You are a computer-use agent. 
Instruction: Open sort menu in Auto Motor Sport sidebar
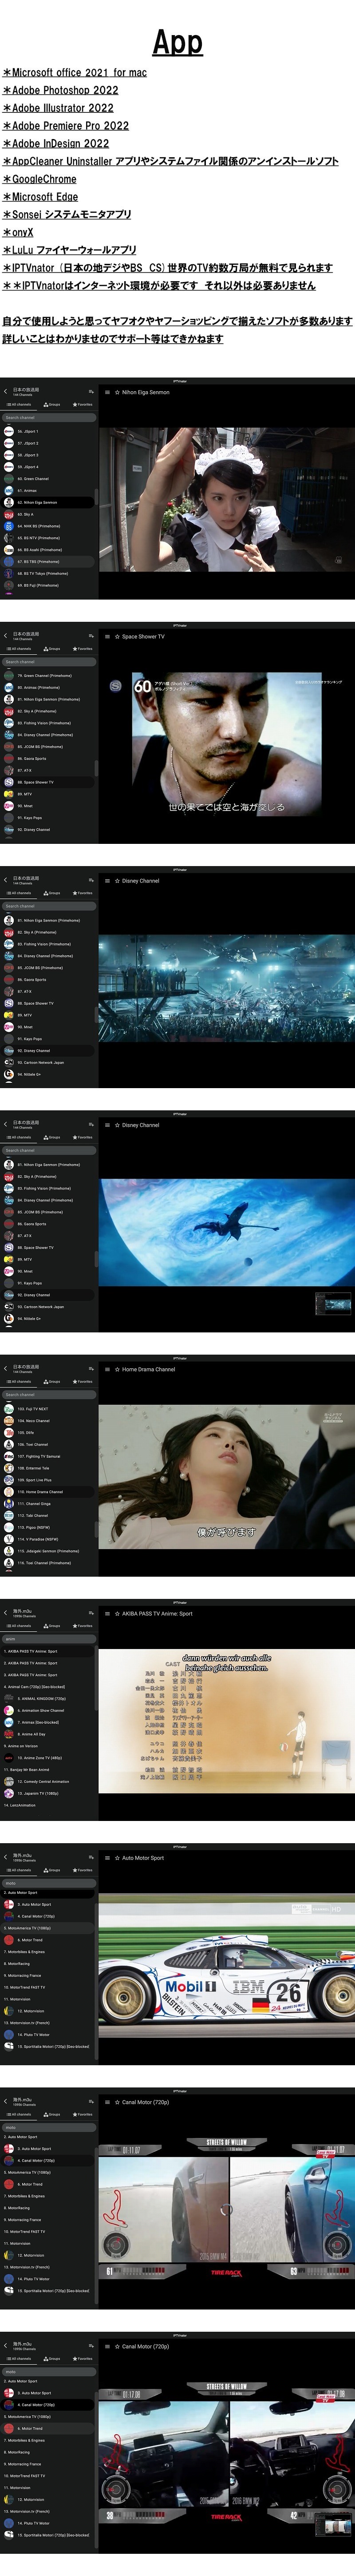(91, 1857)
